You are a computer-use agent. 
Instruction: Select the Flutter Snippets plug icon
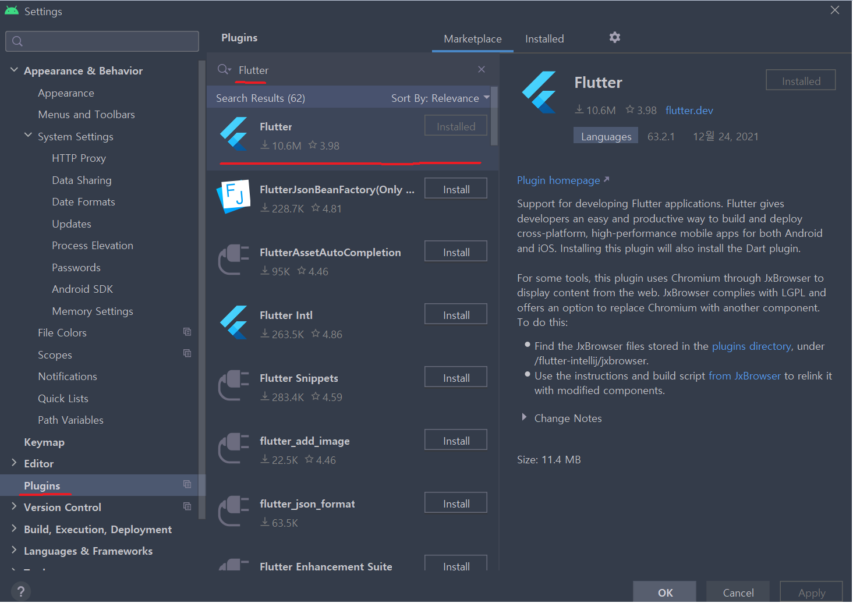(233, 385)
